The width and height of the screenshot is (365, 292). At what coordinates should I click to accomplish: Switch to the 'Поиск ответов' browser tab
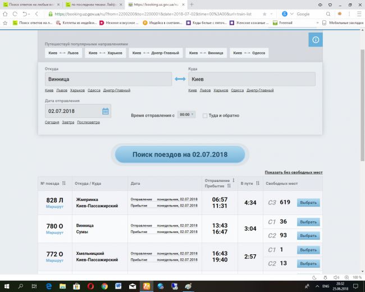(x=31, y=4)
